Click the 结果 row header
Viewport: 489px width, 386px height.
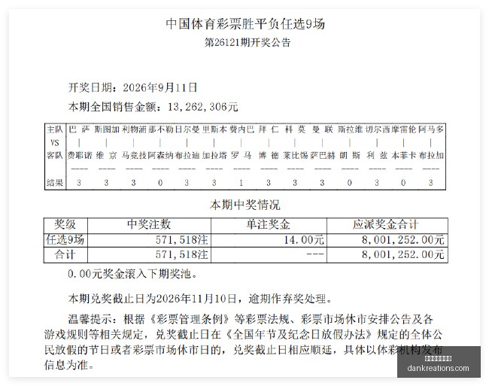tap(55, 182)
